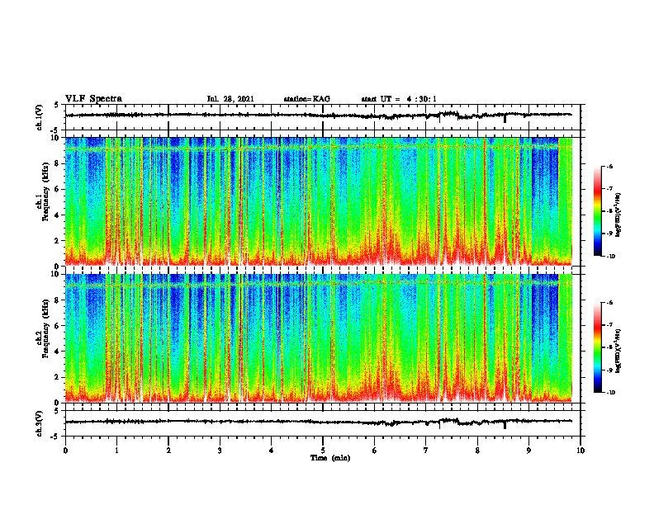
Task: Select the ch.1 color bar log(PSD) label
Action: coord(618,215)
